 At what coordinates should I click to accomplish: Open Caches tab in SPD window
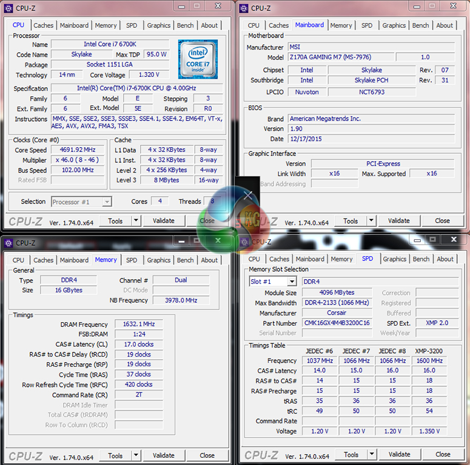click(x=279, y=259)
